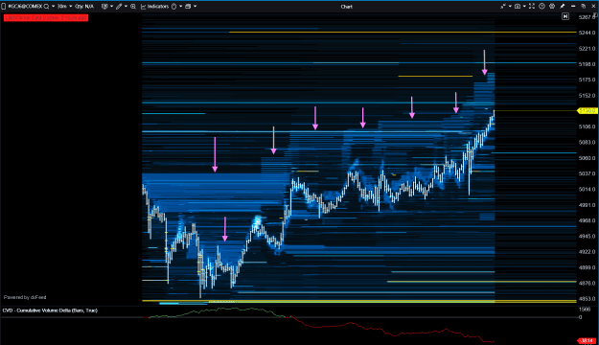Click the red Last Market Data Update banner
Screen dimensions: 599x345
(46, 17)
